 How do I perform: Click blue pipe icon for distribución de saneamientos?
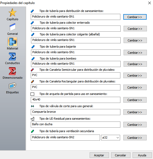tap(32, 11)
